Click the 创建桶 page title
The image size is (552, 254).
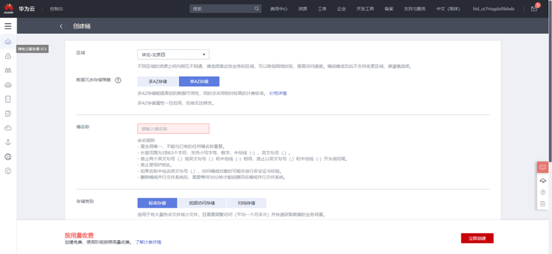point(82,27)
